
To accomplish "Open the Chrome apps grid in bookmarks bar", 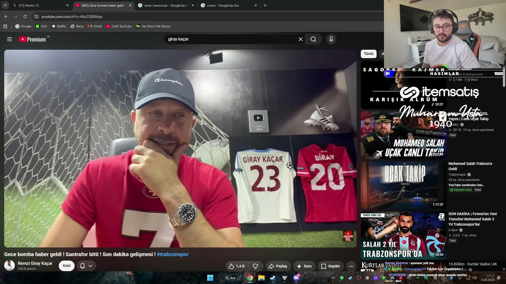I will click(5, 26).
